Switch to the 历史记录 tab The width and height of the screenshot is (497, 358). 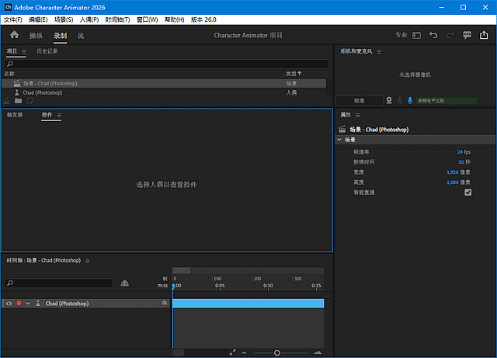[x=47, y=51]
